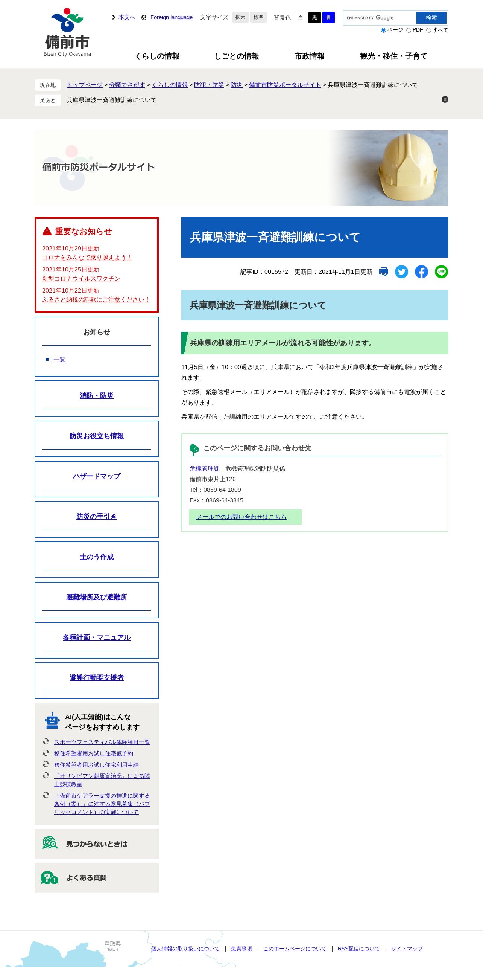
Task: Open 消防・防災 sidebar section
Action: coord(97,396)
